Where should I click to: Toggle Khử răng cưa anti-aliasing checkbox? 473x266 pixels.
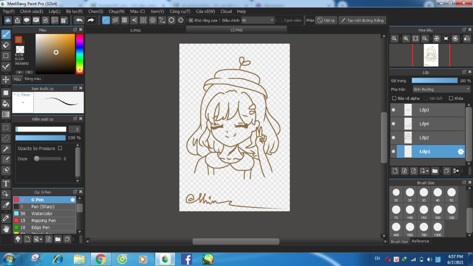coord(191,20)
